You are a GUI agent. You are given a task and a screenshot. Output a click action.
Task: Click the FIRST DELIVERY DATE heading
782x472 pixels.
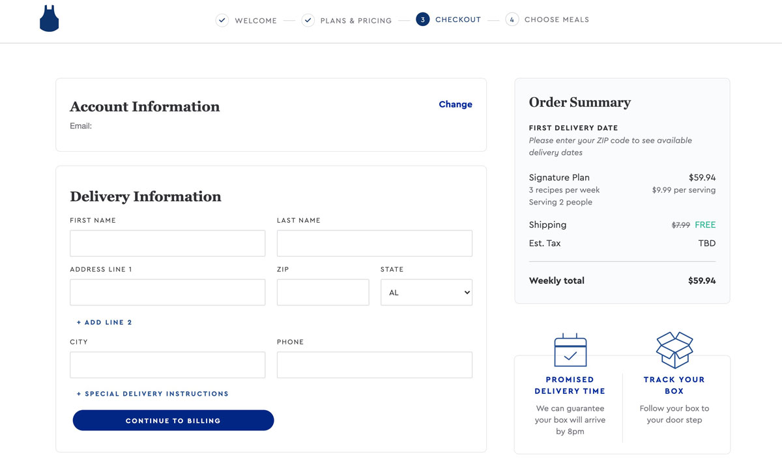tap(573, 128)
